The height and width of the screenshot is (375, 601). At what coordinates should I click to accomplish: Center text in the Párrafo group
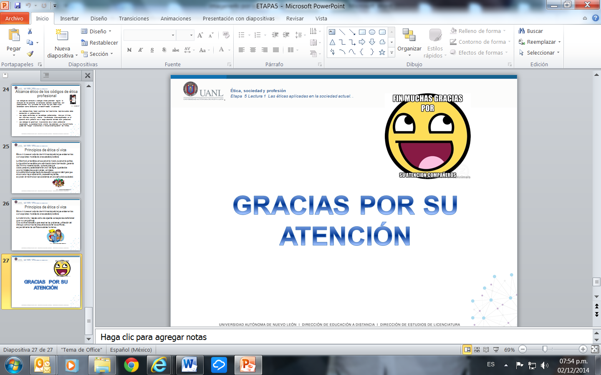click(x=253, y=50)
